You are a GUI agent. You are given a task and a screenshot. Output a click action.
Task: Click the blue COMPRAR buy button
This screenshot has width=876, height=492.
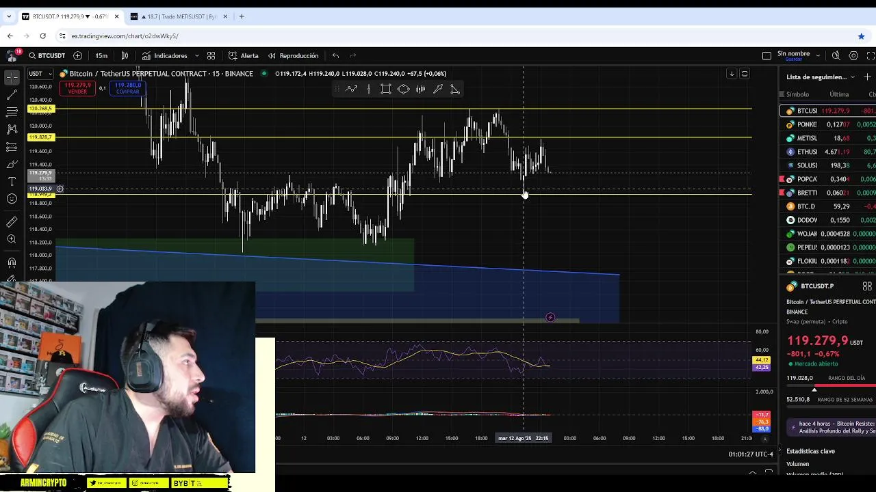(x=128, y=88)
